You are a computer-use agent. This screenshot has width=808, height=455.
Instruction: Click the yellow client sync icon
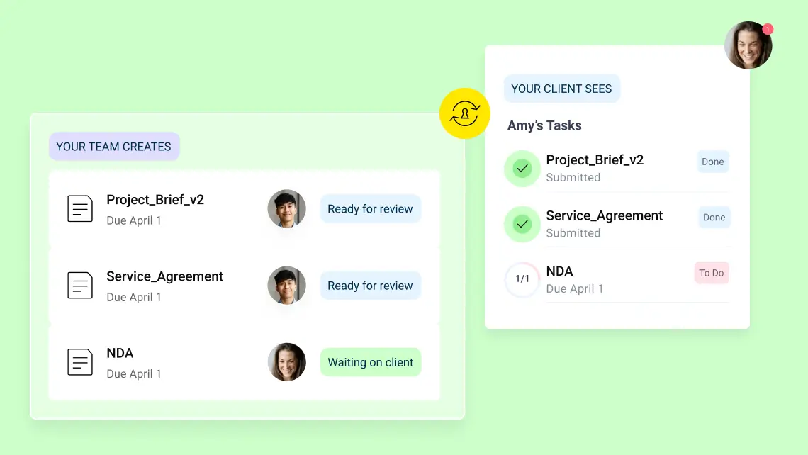[x=464, y=113]
